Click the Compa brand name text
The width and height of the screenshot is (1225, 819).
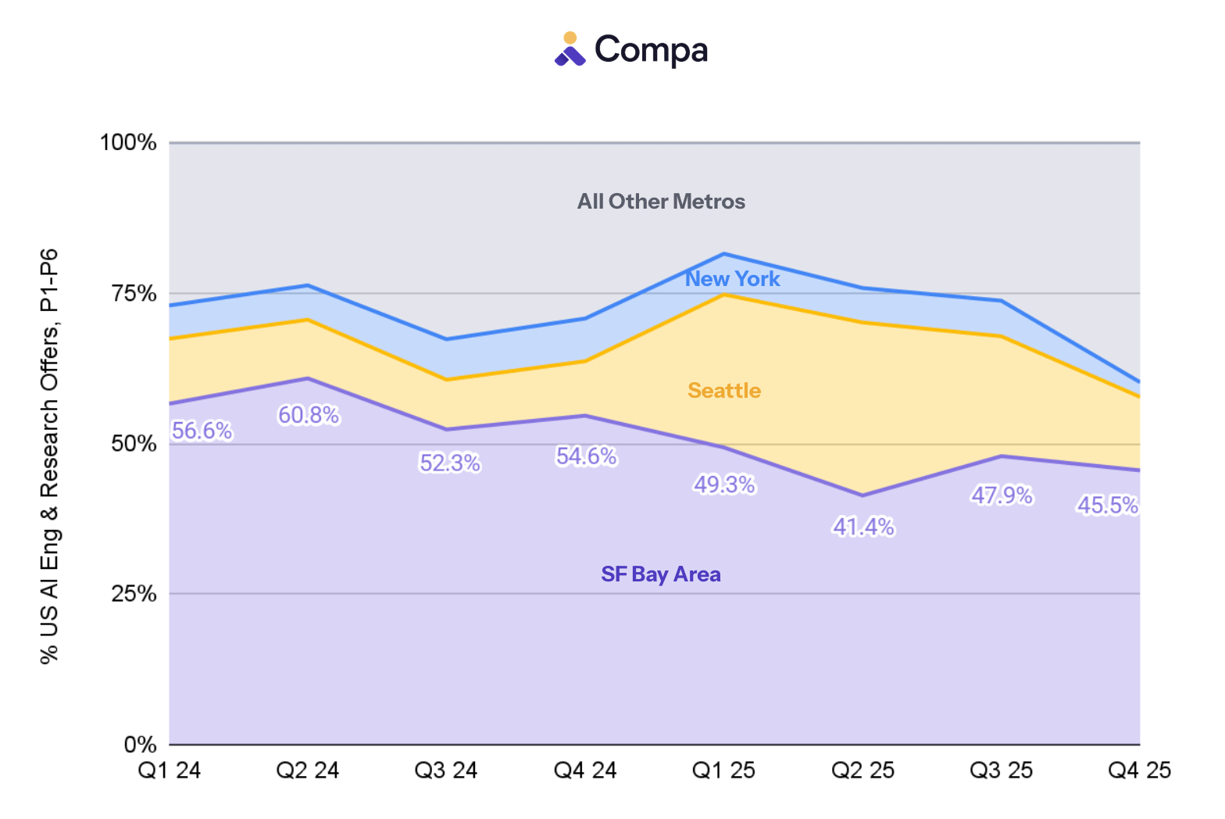click(651, 51)
